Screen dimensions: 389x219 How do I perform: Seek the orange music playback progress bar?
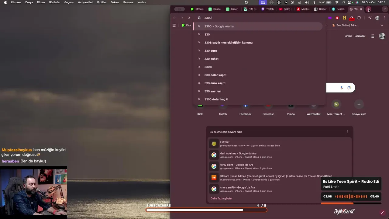351,203
